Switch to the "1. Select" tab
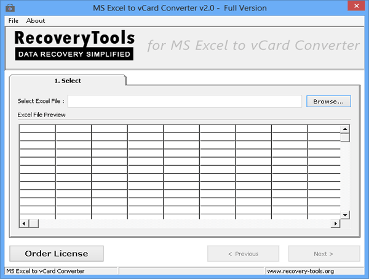This screenshot has width=369, height=279. point(68,81)
